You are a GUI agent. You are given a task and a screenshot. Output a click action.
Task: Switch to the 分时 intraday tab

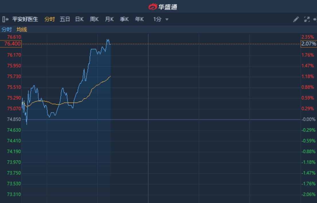(50, 19)
